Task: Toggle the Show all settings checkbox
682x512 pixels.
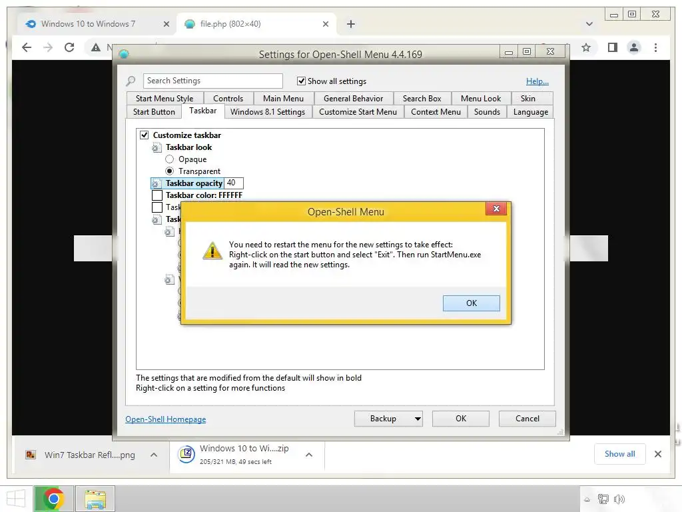Action: 301,81
